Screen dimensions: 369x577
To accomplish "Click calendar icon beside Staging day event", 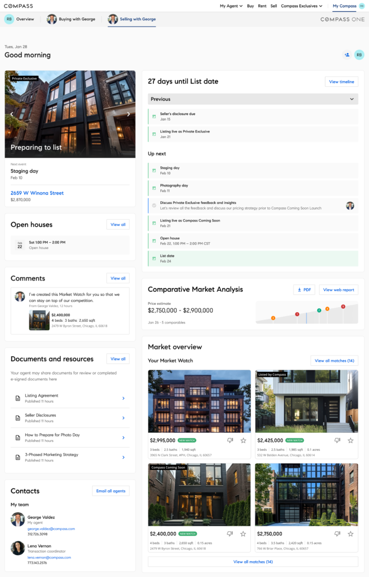I will click(x=154, y=170).
